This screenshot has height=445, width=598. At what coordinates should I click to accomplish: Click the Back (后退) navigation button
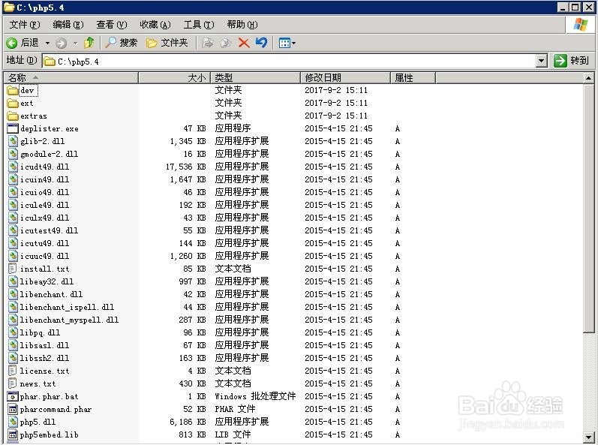tap(22, 43)
